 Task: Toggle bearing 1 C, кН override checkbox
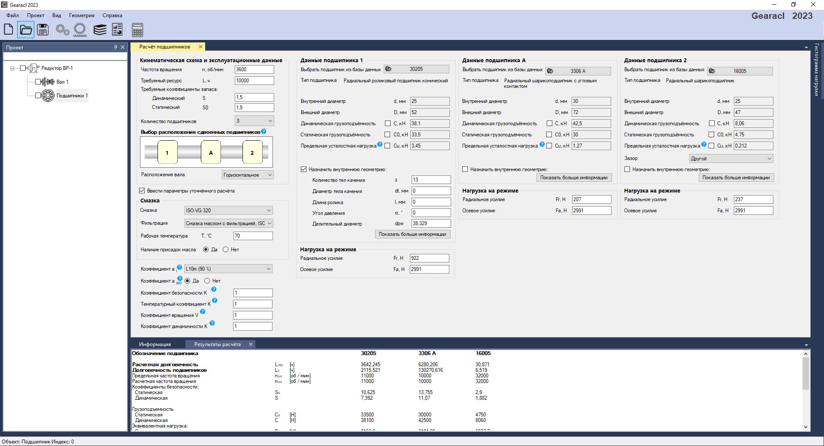tap(388, 124)
